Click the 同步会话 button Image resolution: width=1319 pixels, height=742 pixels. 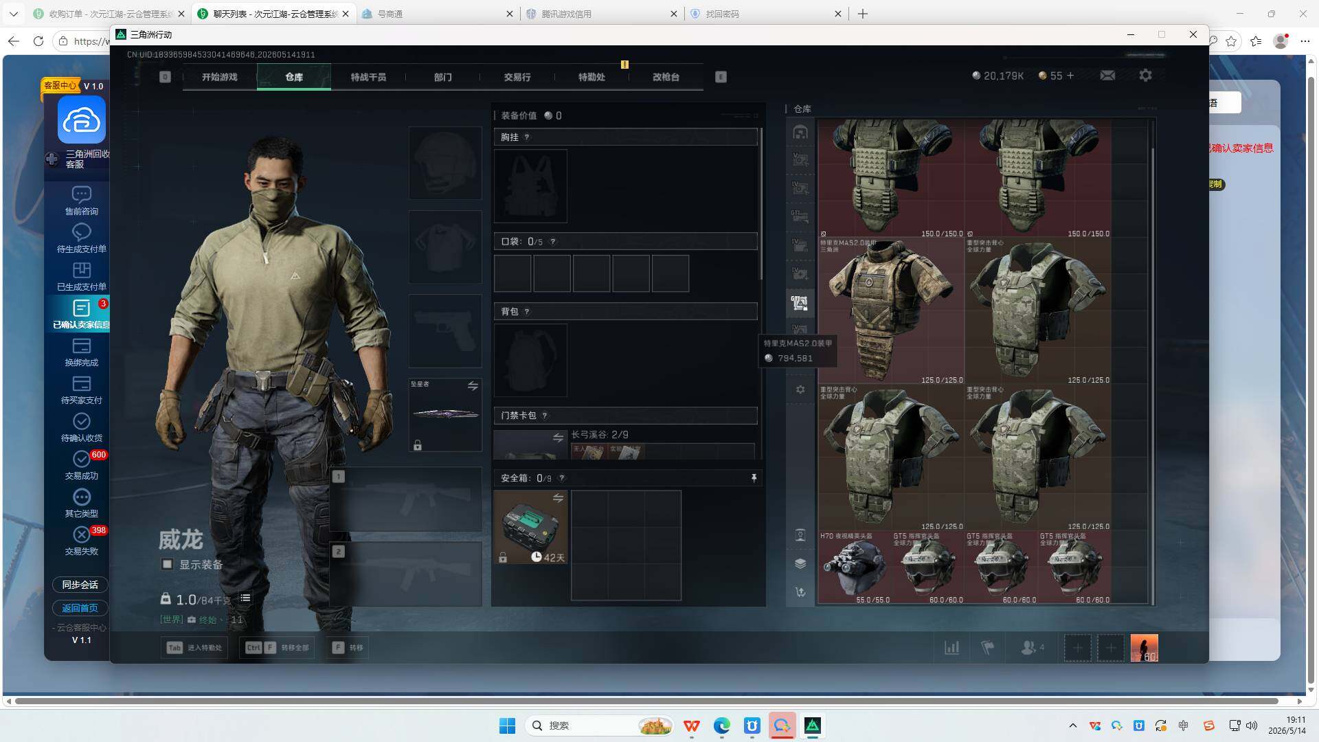(80, 585)
